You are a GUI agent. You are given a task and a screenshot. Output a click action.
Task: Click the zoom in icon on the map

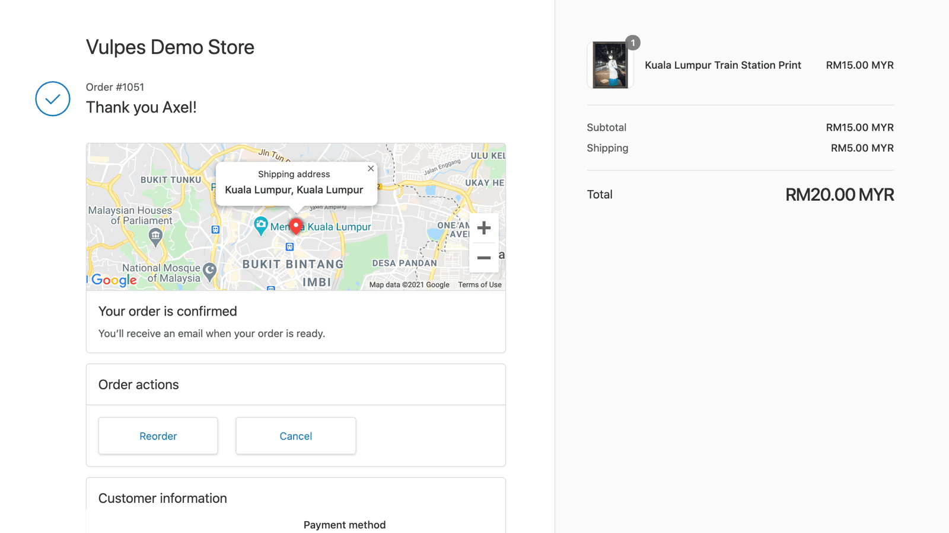tap(484, 227)
